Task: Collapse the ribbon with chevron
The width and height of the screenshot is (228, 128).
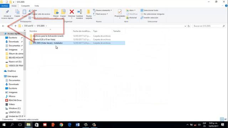Action: pyautogui.click(x=222, y=6)
